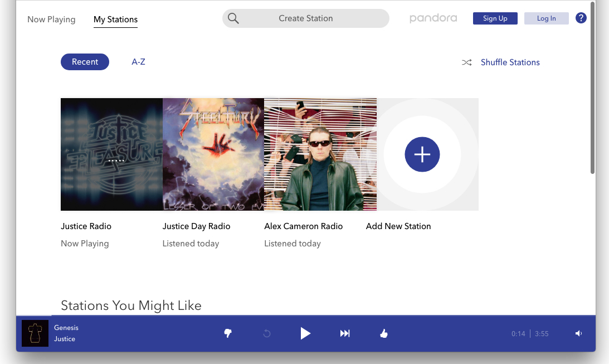
Task: Click the replay track icon
Action: [x=267, y=333]
